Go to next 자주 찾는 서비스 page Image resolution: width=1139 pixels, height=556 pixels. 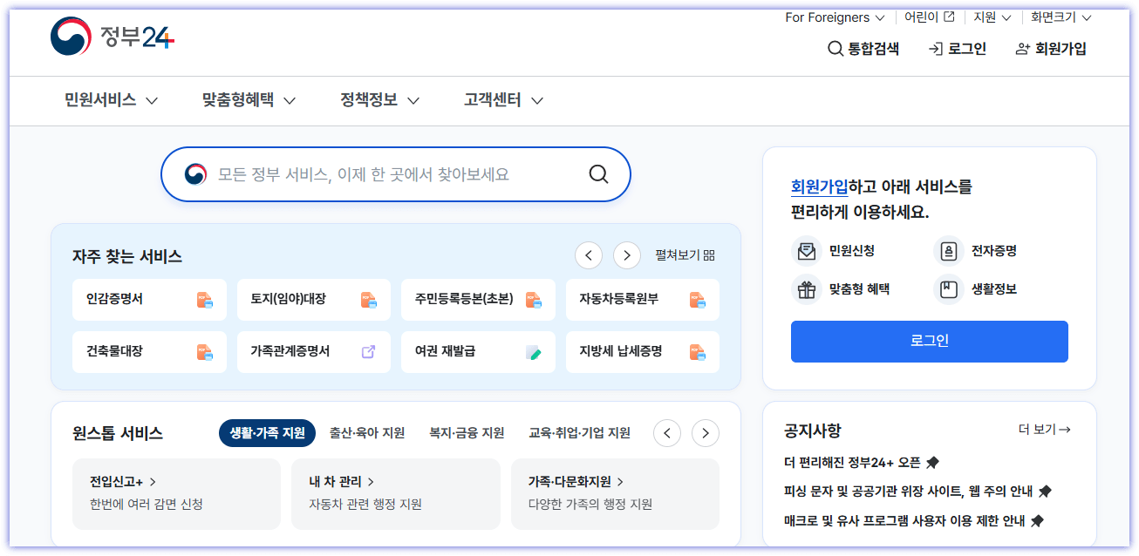coord(627,255)
